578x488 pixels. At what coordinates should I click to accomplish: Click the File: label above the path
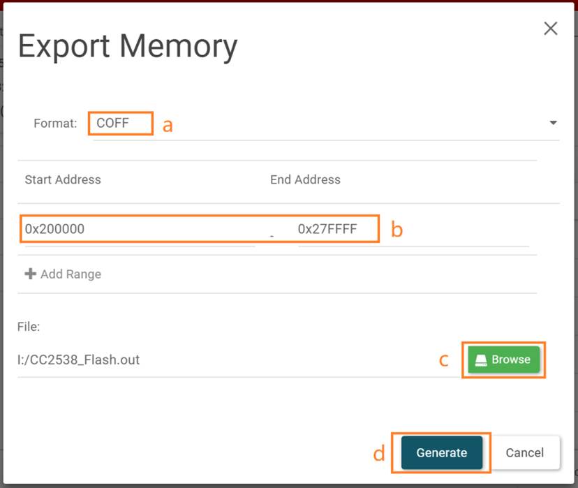point(29,326)
